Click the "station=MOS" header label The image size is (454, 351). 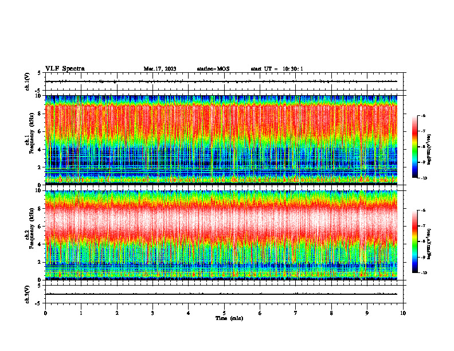pyautogui.click(x=213, y=69)
